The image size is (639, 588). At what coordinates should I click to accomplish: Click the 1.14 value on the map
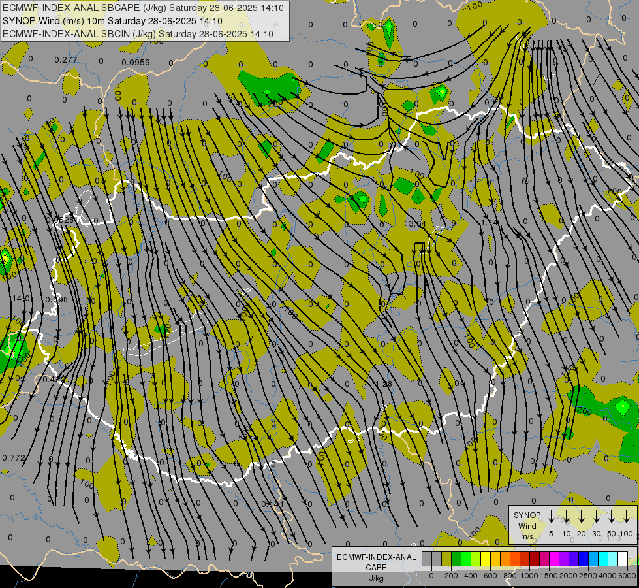[490, 222]
